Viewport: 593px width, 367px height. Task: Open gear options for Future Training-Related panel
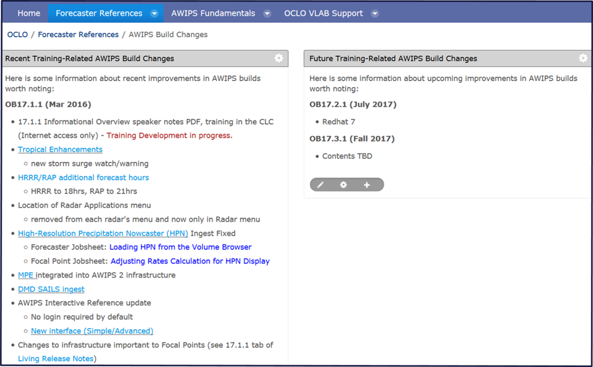[583, 58]
